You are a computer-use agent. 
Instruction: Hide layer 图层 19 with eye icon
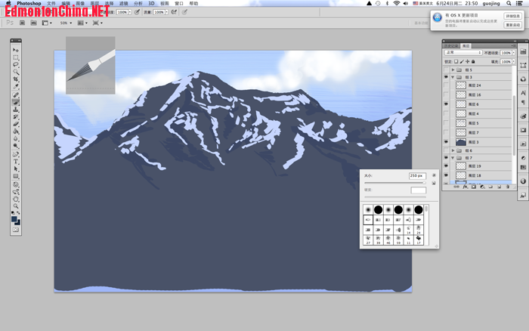pyautogui.click(x=446, y=165)
